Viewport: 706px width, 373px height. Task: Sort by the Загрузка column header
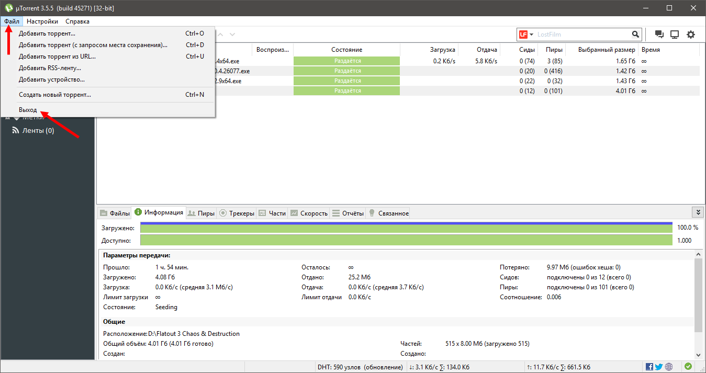pyautogui.click(x=429, y=50)
